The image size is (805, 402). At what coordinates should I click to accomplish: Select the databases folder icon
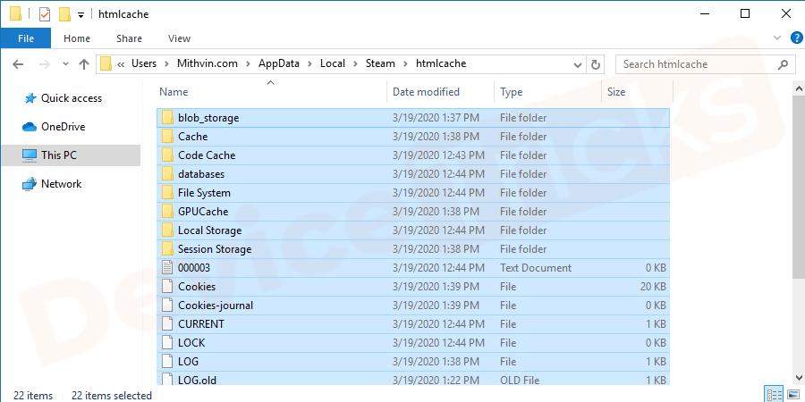click(167, 174)
